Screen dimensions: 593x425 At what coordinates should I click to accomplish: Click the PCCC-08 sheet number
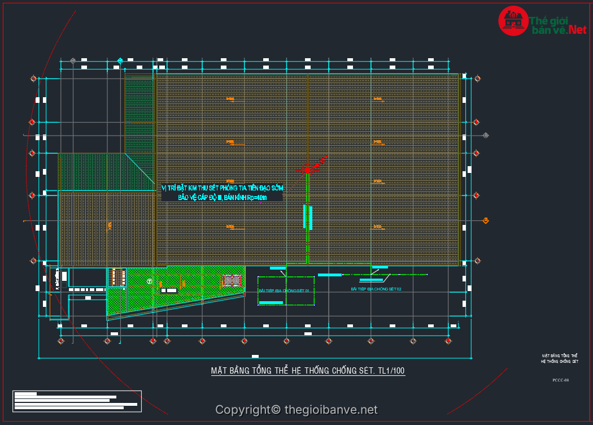560,380
